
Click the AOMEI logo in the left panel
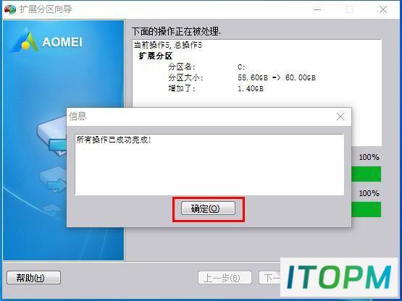(x=47, y=41)
